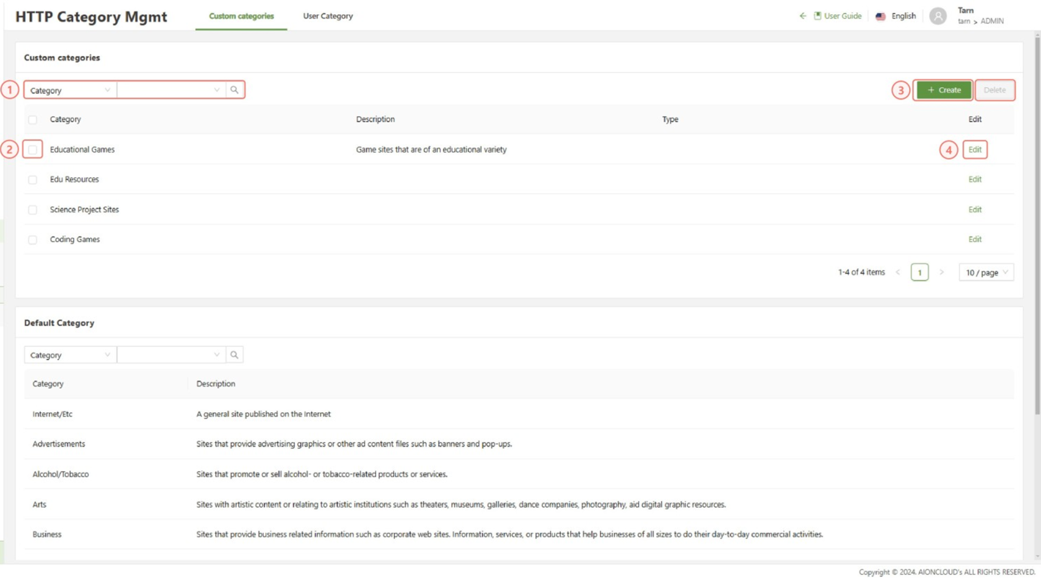Go to previous page arrow in pagination
The height and width of the screenshot is (583, 1041).
coord(898,272)
